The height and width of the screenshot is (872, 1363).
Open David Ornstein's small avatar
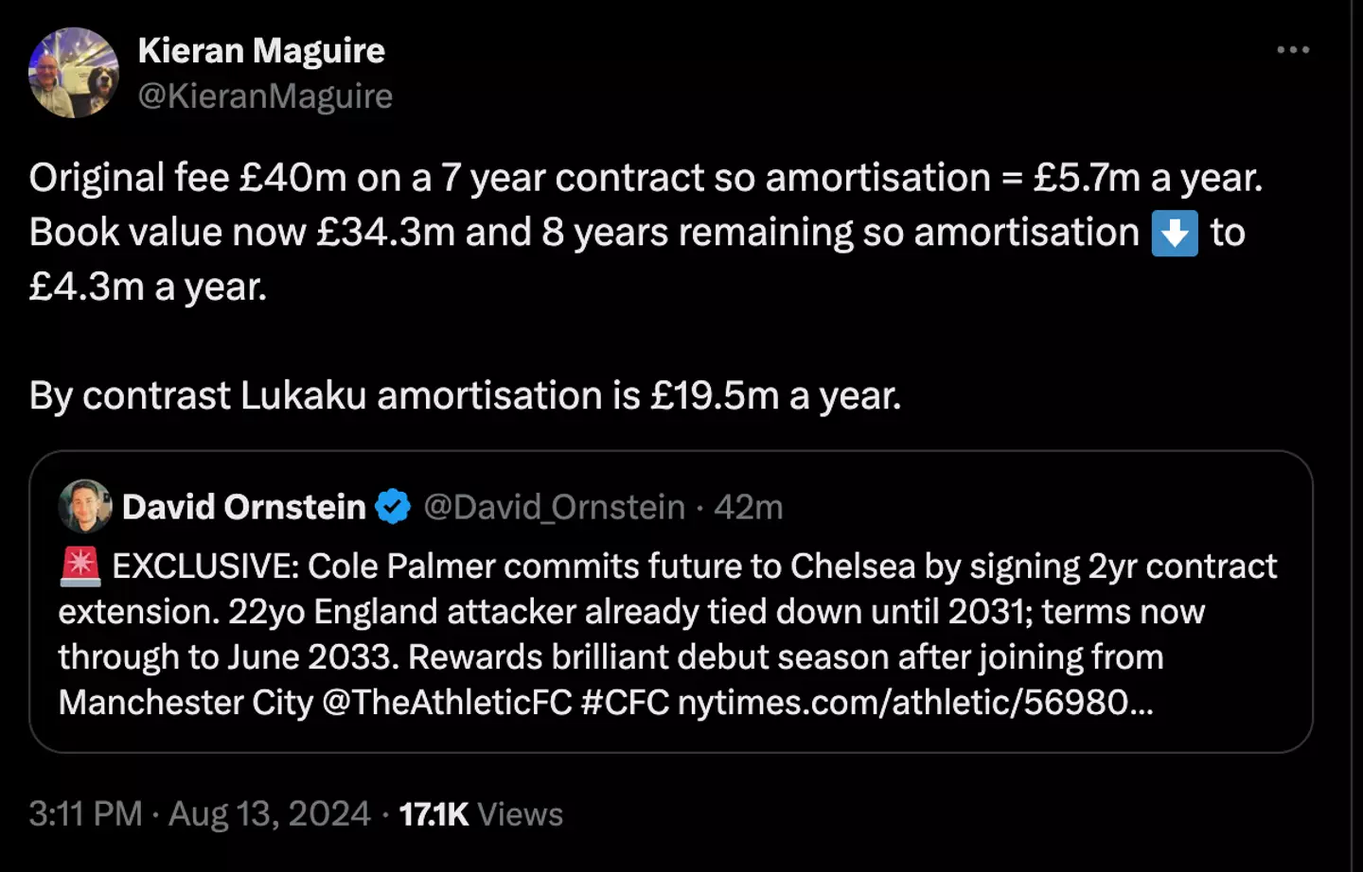[x=85, y=507]
